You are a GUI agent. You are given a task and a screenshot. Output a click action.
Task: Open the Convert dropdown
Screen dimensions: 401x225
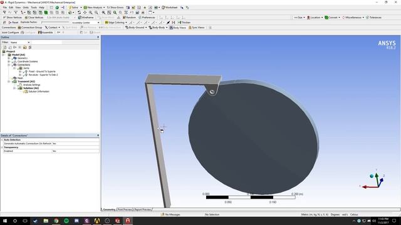tap(333, 17)
